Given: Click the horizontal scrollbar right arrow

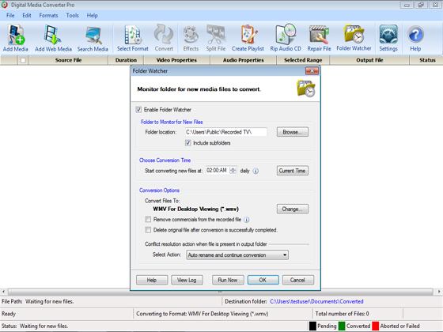Looking at the screenshot, I should click(439, 292).
